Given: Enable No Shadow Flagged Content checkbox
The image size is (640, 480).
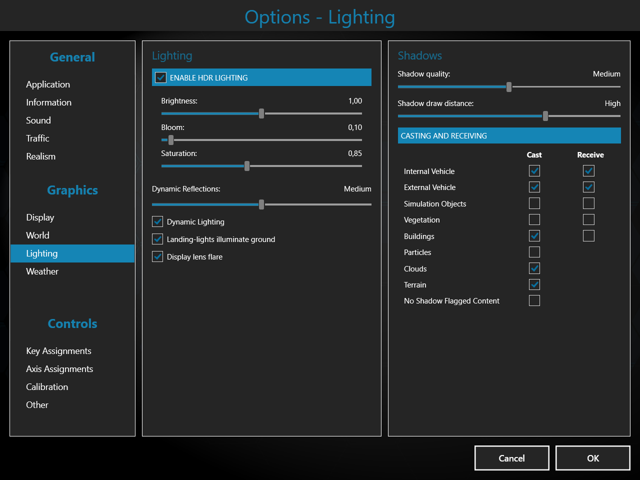Looking at the screenshot, I should point(534,300).
